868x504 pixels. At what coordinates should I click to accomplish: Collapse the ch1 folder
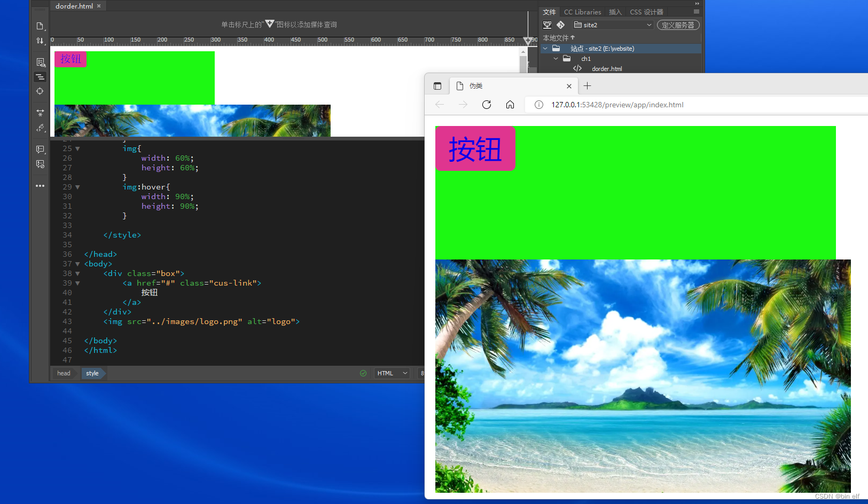(555, 59)
